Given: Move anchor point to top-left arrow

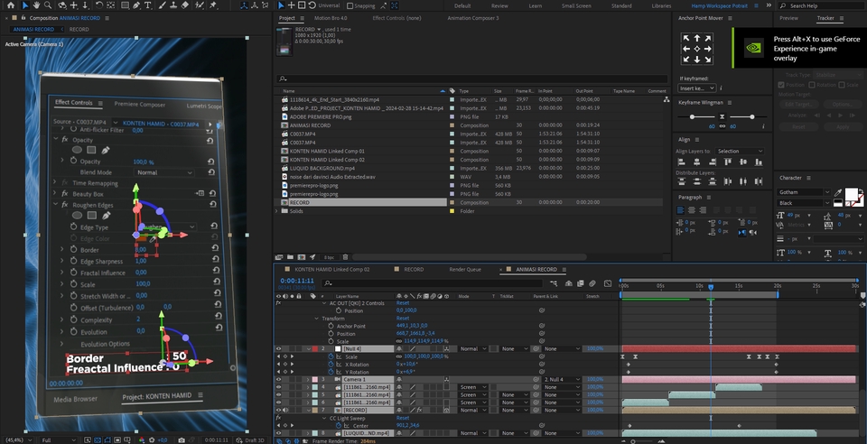Looking at the screenshot, I should (x=686, y=38).
